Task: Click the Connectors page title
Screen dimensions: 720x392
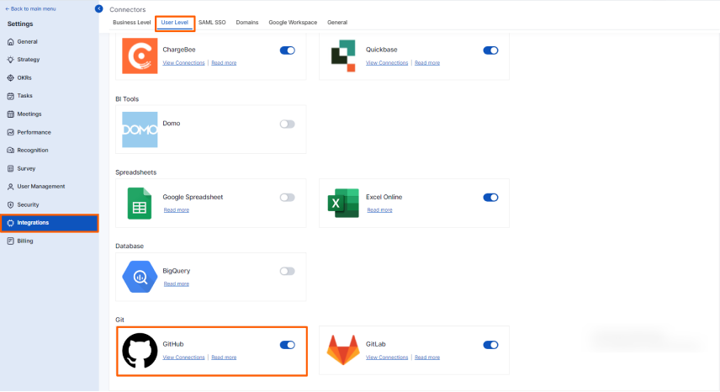Action: click(128, 9)
